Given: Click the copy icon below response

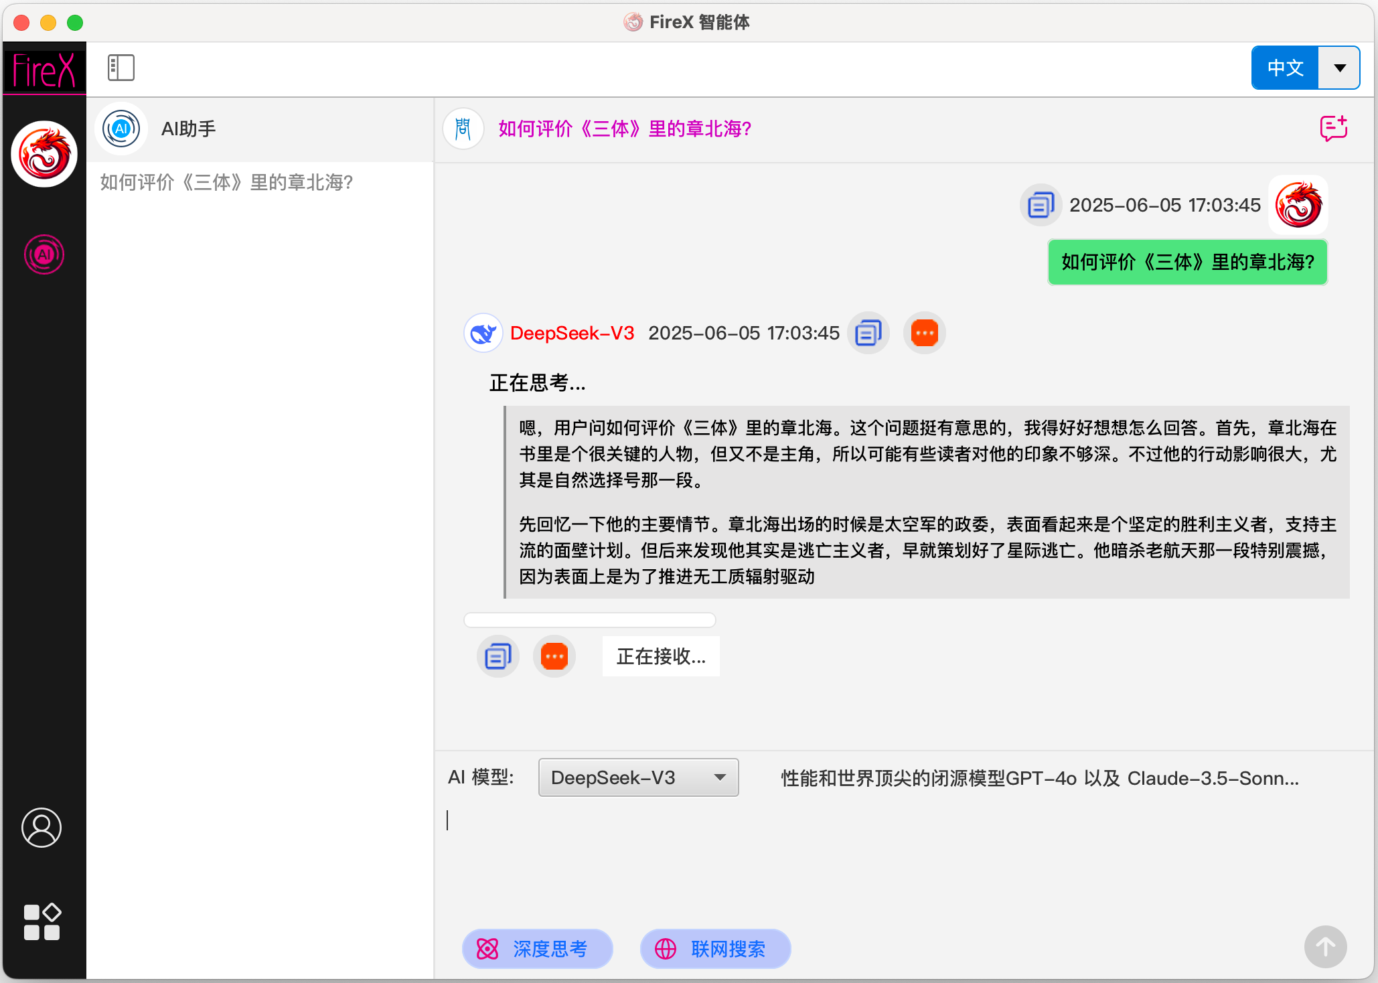Looking at the screenshot, I should click(497, 656).
